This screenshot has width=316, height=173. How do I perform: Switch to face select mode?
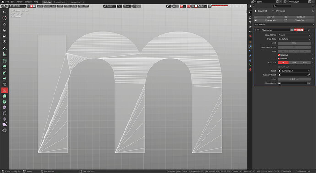[34, 6]
